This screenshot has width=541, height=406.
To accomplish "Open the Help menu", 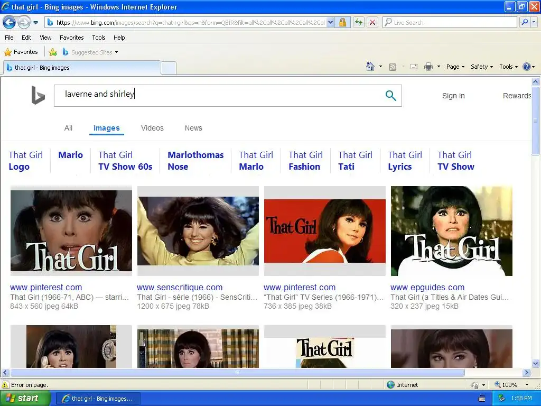I will (x=119, y=38).
